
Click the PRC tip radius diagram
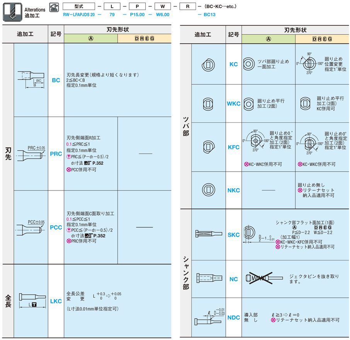[31, 153]
